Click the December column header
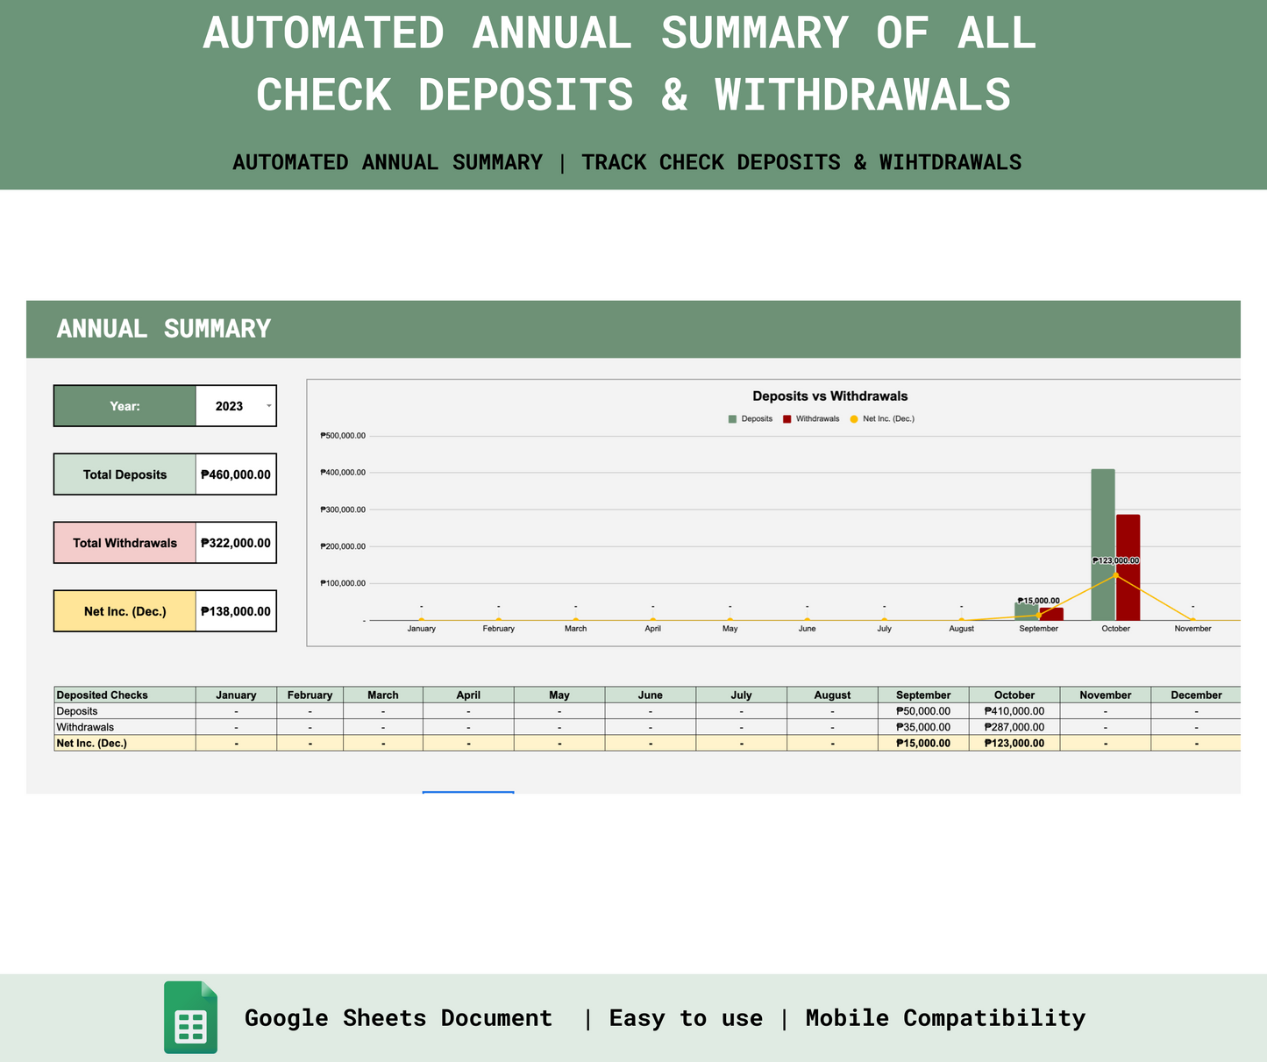Viewport: 1267px width, 1062px height. (1196, 695)
